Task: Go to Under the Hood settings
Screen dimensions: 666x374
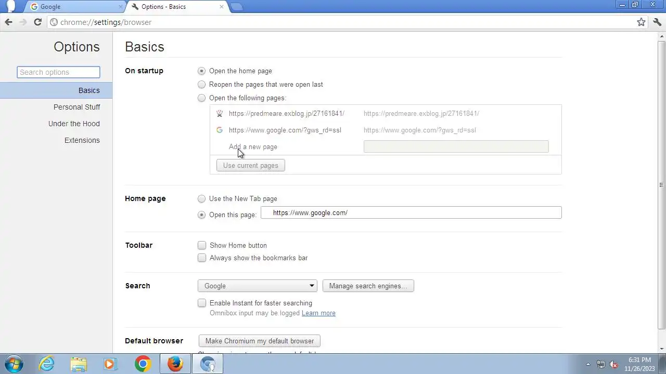Action: 74,124
